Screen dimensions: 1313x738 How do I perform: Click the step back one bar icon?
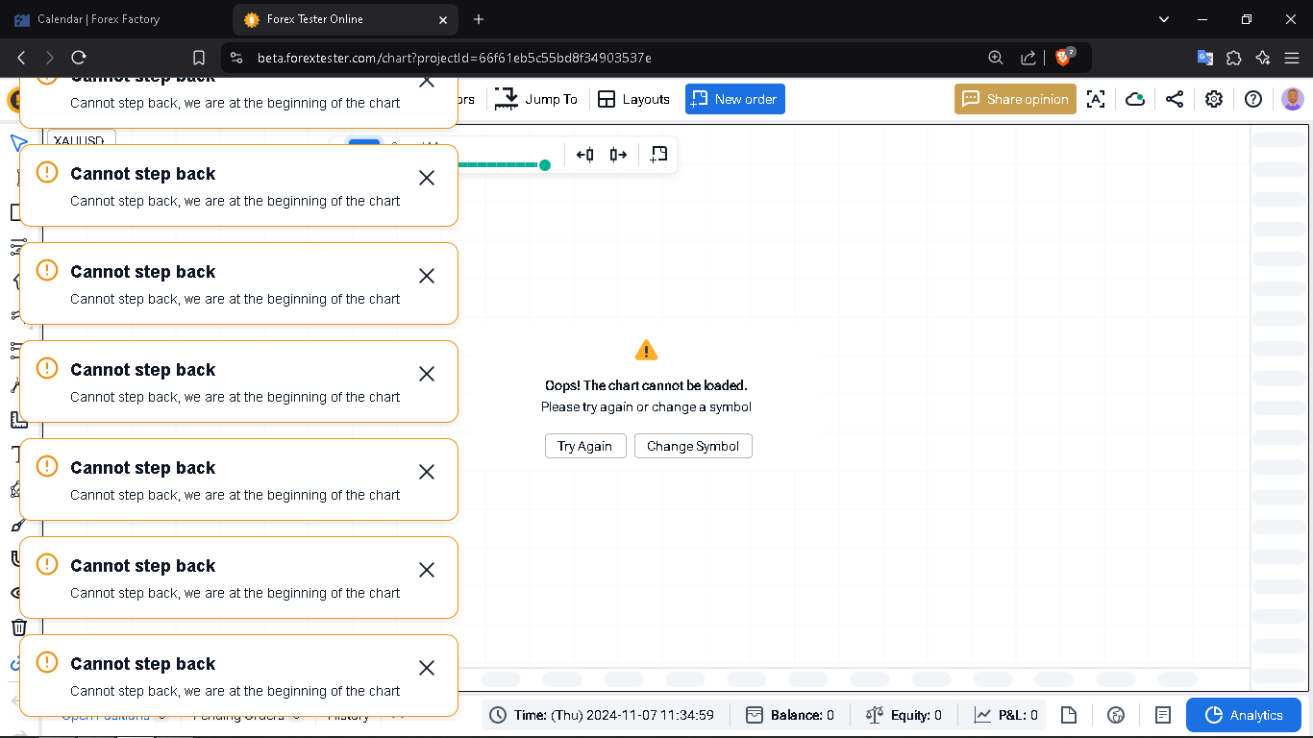click(584, 155)
